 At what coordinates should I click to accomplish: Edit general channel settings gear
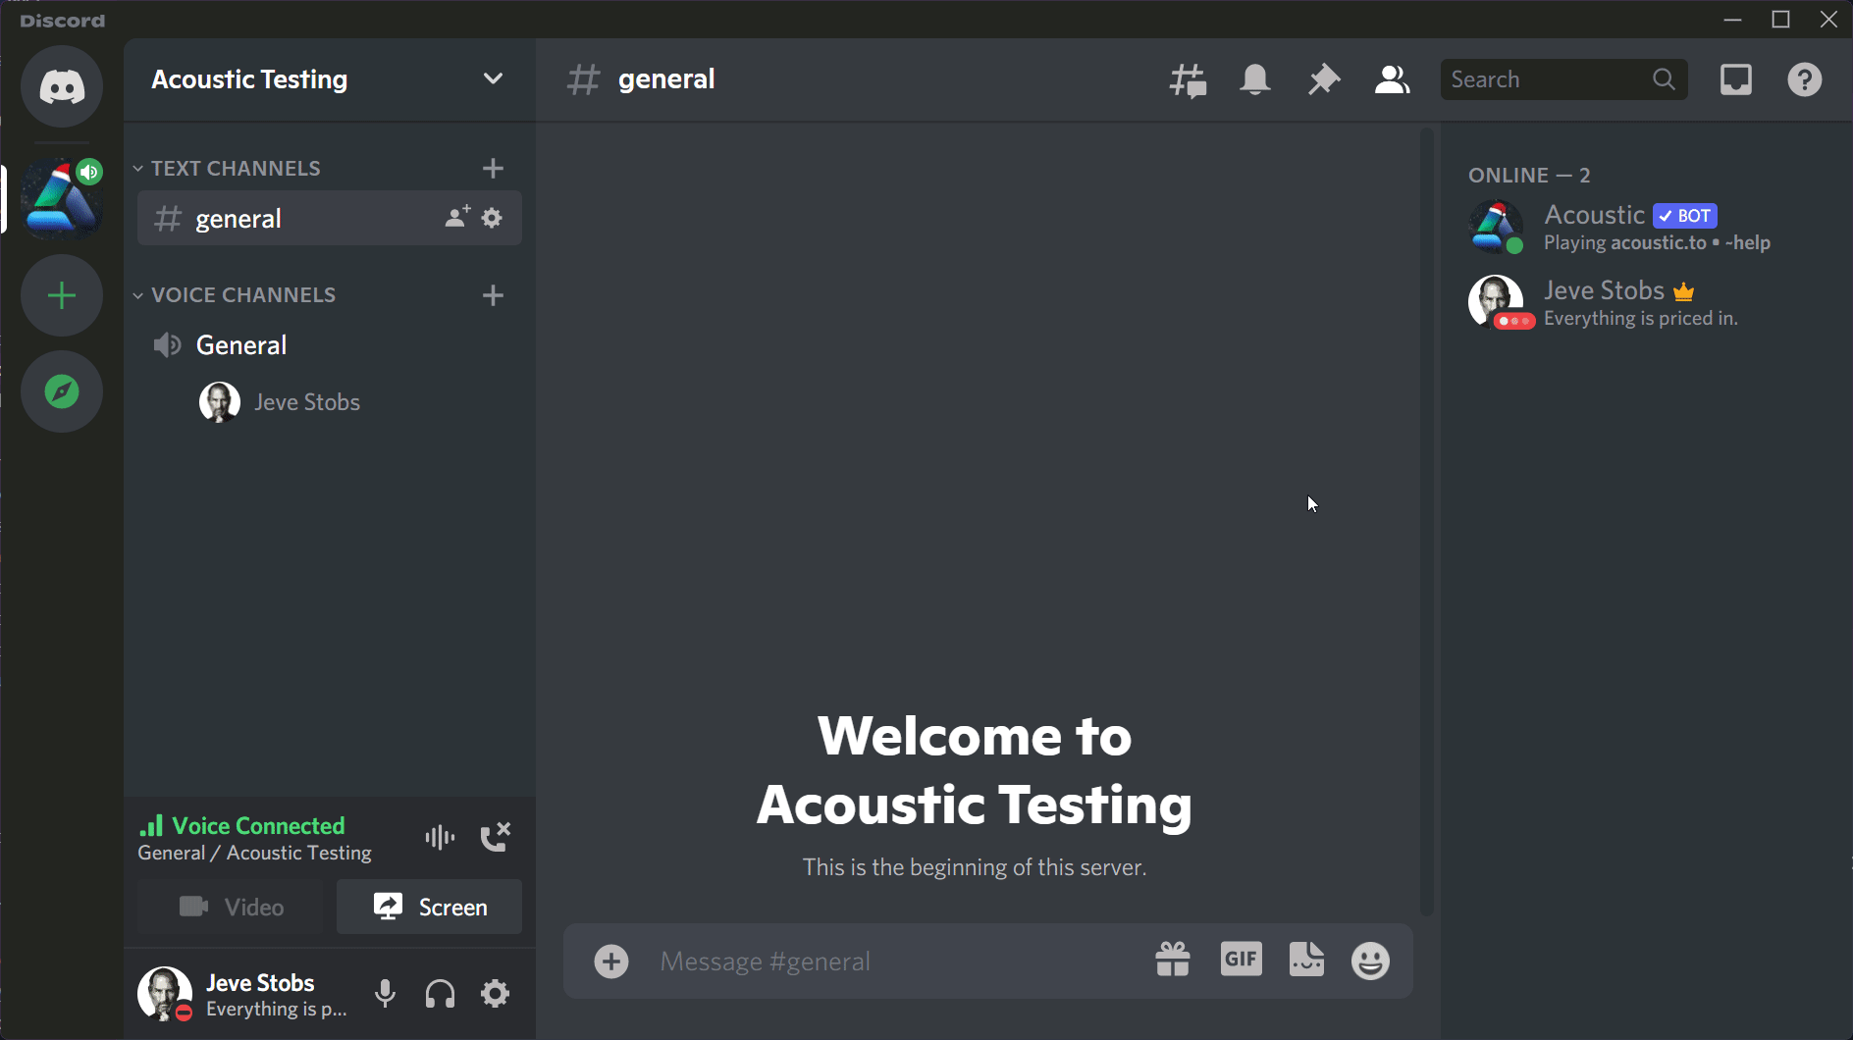(x=493, y=218)
